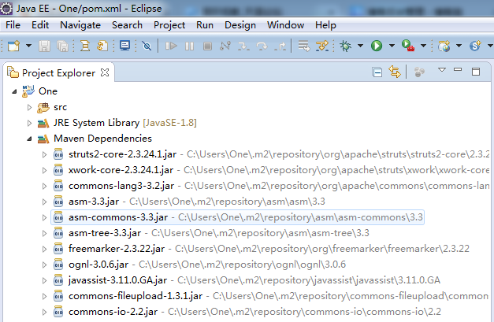Image resolution: width=494 pixels, height=322 pixels.
Task: Open the Project menu
Action: tap(169, 25)
